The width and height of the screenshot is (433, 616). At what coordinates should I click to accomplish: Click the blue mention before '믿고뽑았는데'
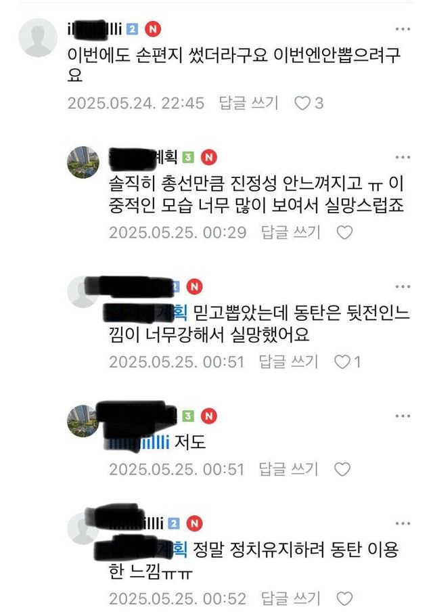pyautogui.click(x=145, y=313)
